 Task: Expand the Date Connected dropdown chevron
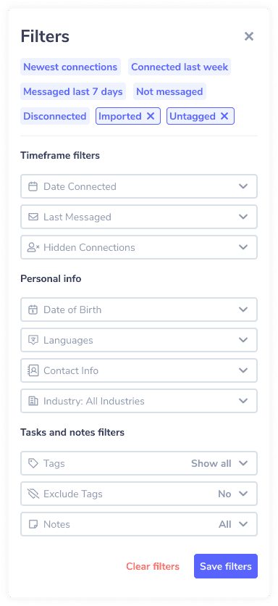pos(243,186)
